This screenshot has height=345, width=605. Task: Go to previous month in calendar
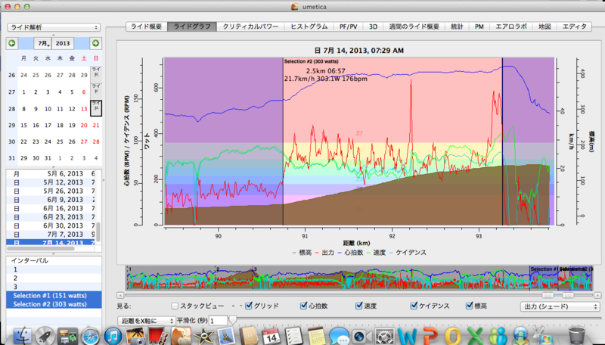pyautogui.click(x=12, y=43)
